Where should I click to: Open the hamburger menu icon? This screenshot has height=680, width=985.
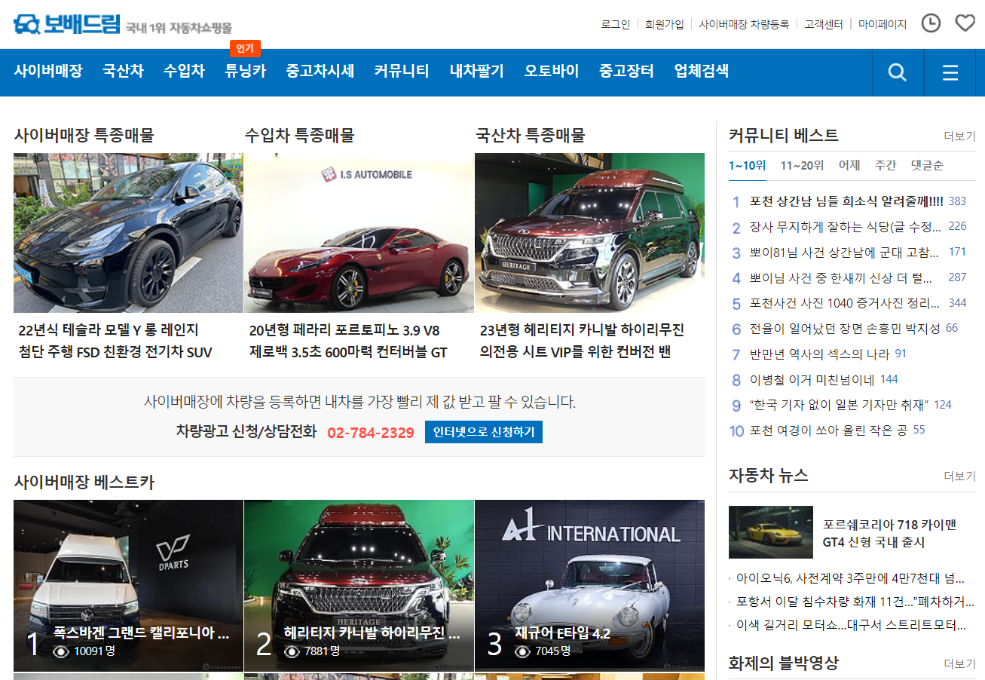[950, 72]
